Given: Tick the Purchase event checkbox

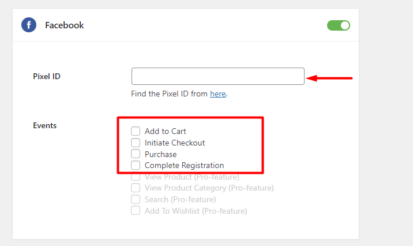Looking at the screenshot, I should pyautogui.click(x=136, y=154).
